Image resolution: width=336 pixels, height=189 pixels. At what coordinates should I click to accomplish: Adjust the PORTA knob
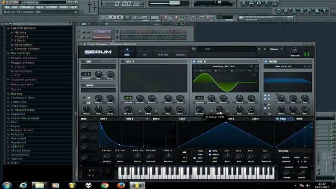(287, 173)
